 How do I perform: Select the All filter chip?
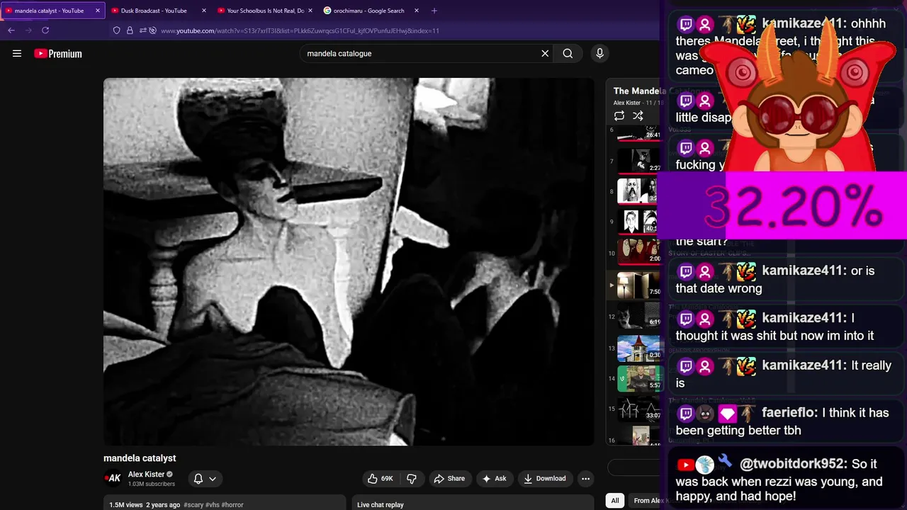pos(615,500)
